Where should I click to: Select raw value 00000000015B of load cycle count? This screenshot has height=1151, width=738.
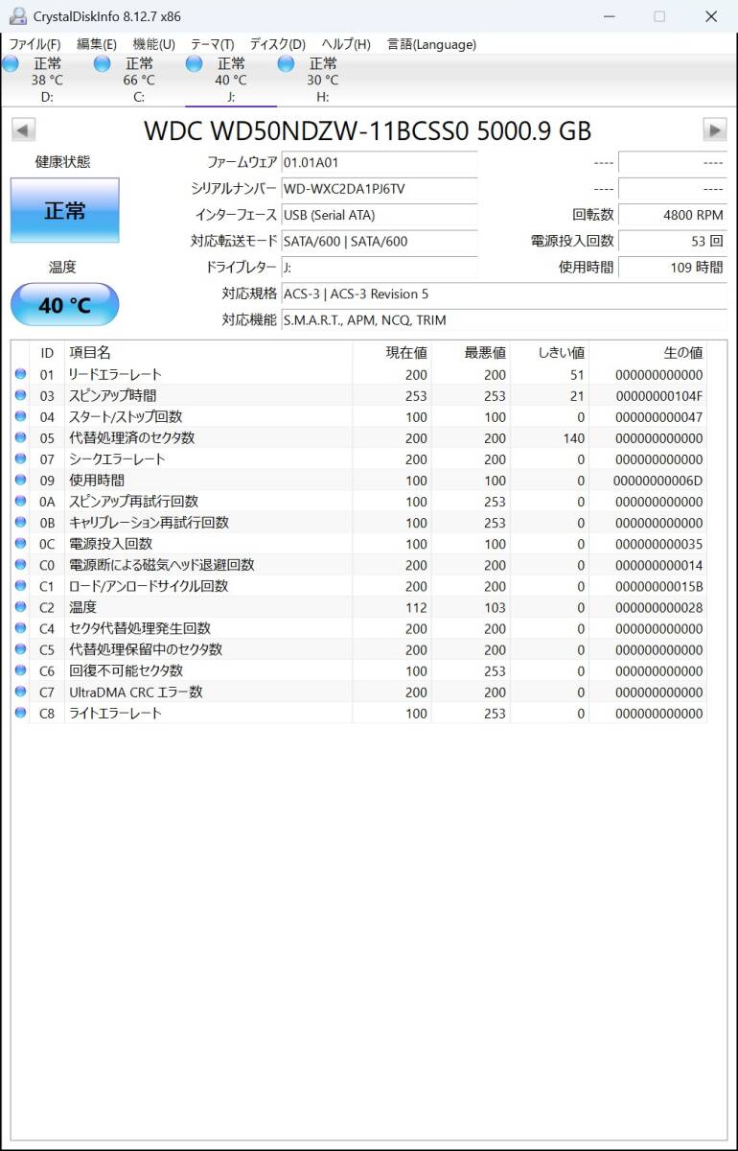click(659, 586)
